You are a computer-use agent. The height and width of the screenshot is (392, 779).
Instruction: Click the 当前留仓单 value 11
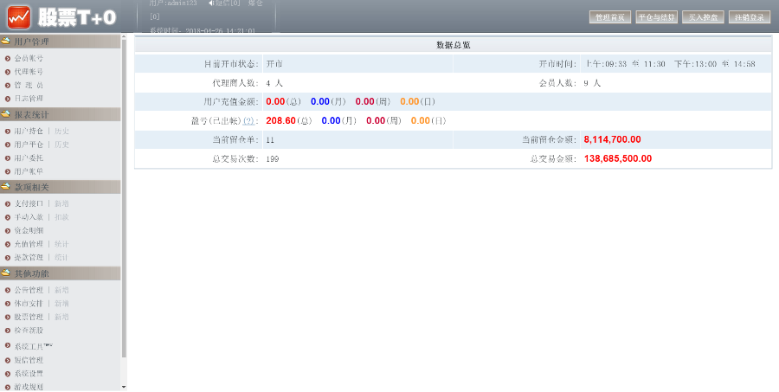tap(270, 140)
